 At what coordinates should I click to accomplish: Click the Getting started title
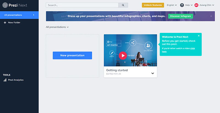point(117,70)
